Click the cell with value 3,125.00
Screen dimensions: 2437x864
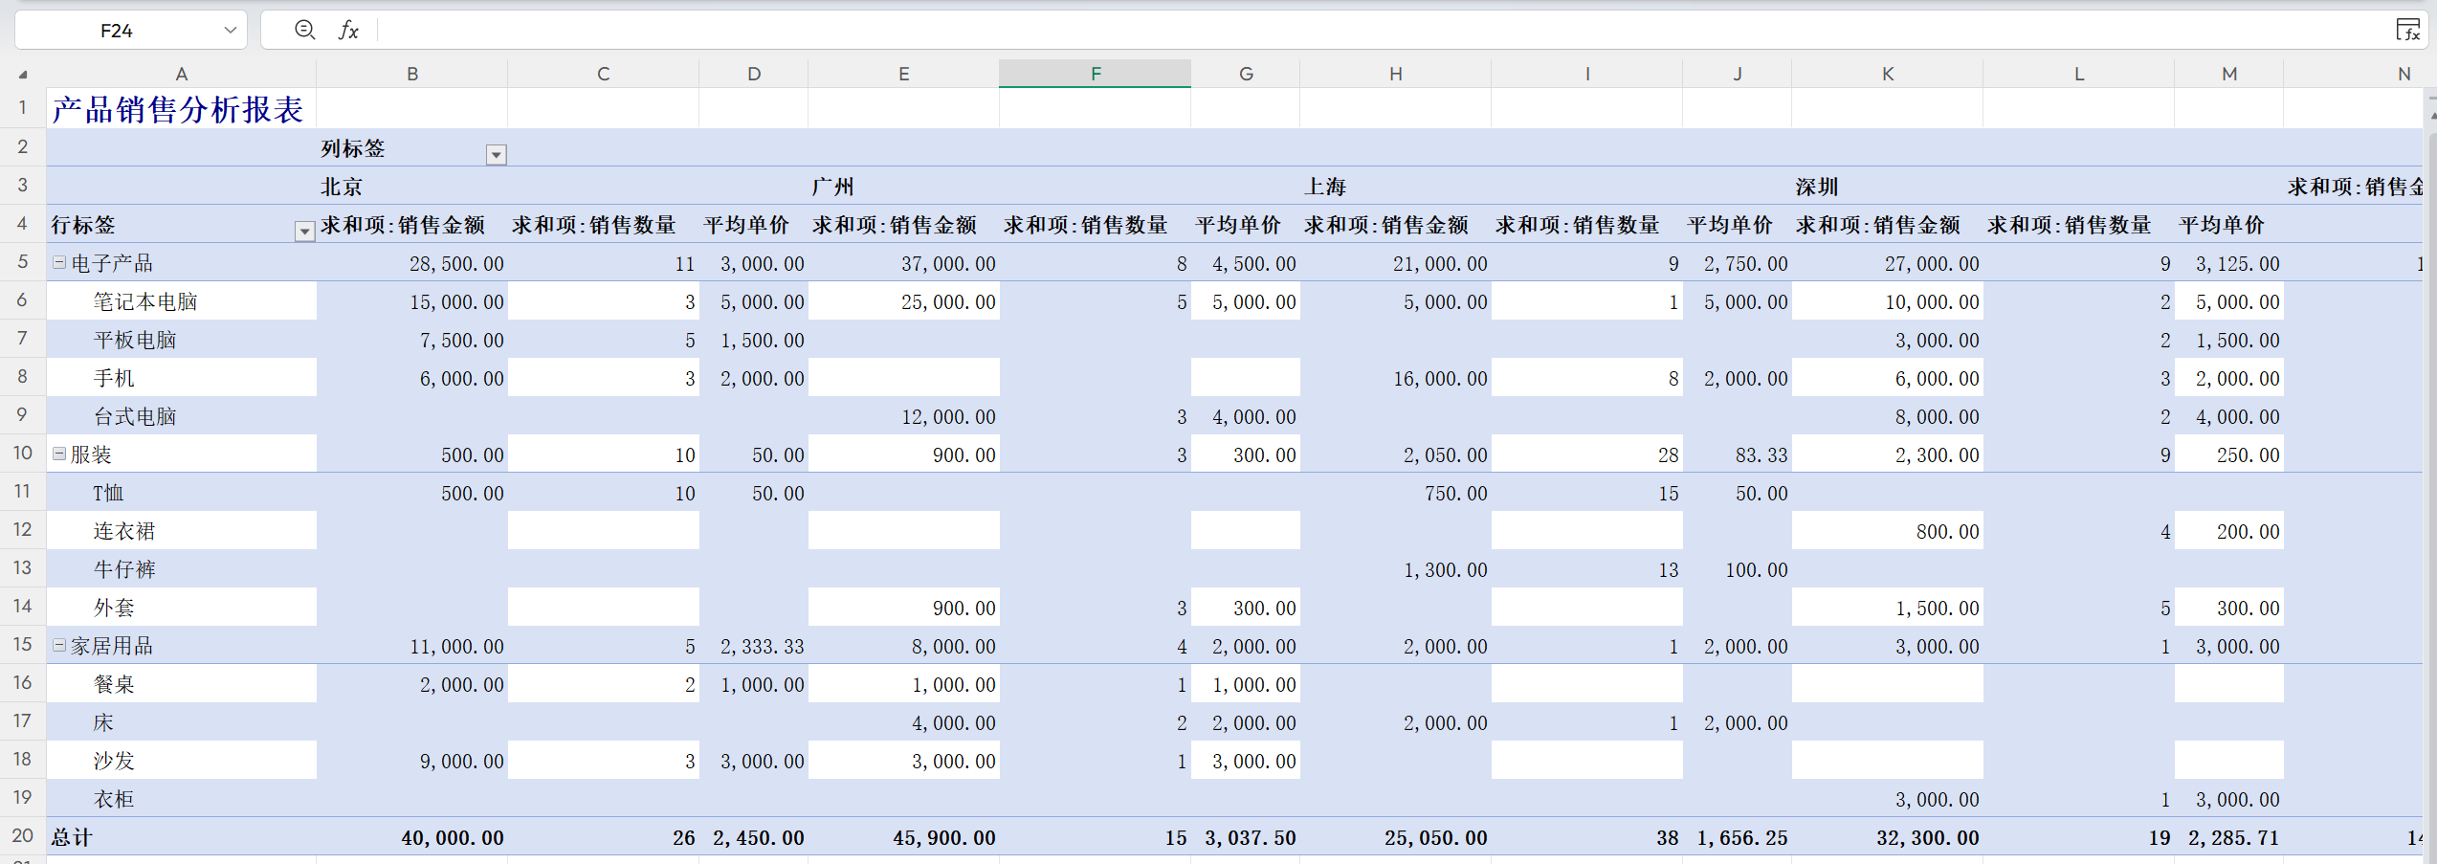(x=2228, y=263)
